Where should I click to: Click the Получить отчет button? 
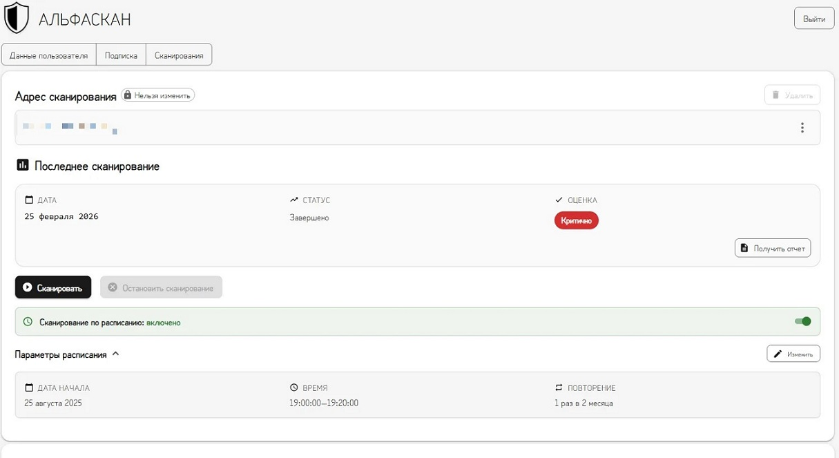(x=772, y=248)
